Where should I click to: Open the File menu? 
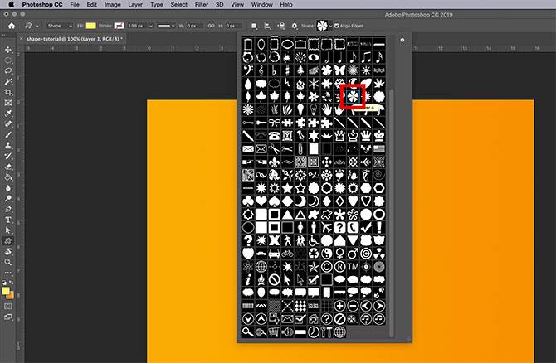coord(75,5)
